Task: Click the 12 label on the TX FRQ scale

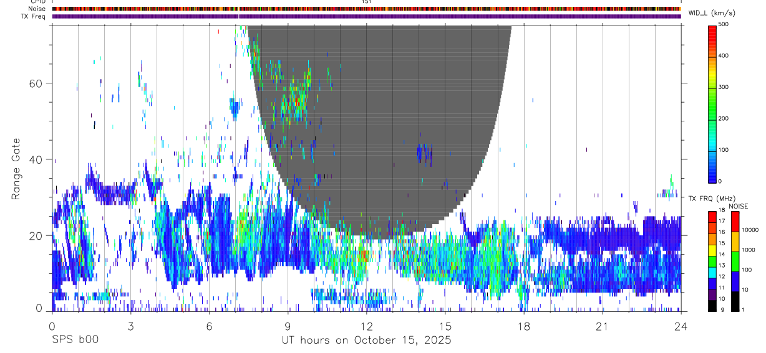Action: pyautogui.click(x=722, y=276)
